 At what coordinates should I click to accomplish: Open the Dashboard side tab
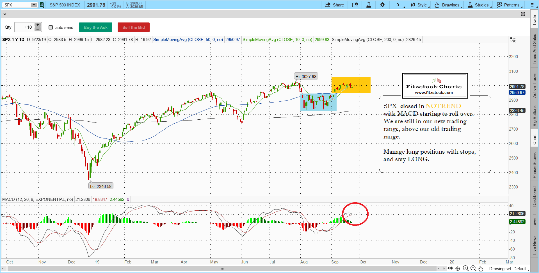[534, 196]
